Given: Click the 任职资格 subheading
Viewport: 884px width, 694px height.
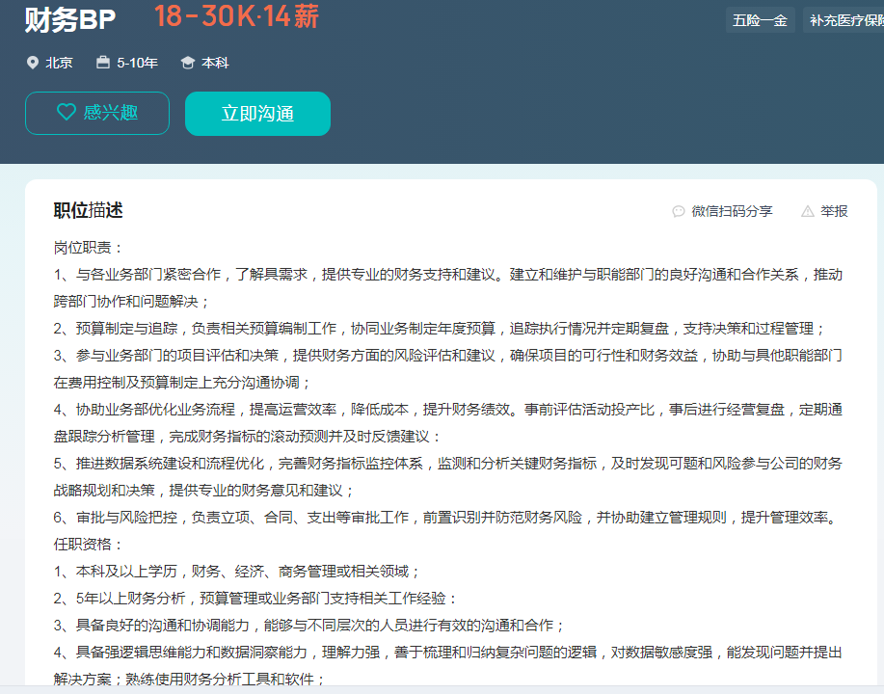Looking at the screenshot, I should (x=88, y=544).
